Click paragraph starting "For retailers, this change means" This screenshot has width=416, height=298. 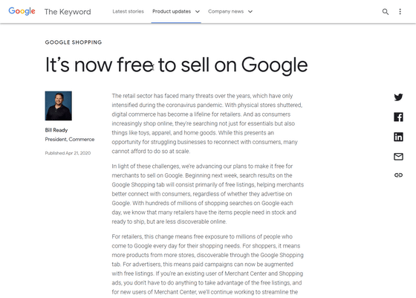(x=207, y=264)
